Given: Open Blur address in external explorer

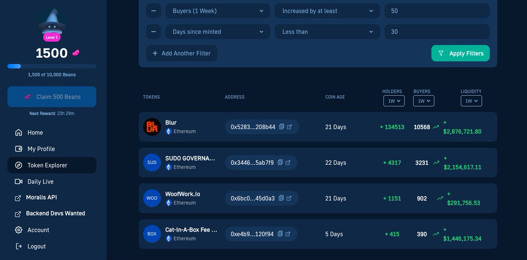Looking at the screenshot, I should click(289, 127).
